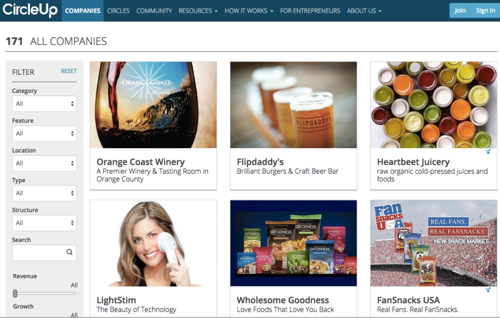Click the search magnifier icon
This screenshot has width=500, height=318.
(x=69, y=252)
